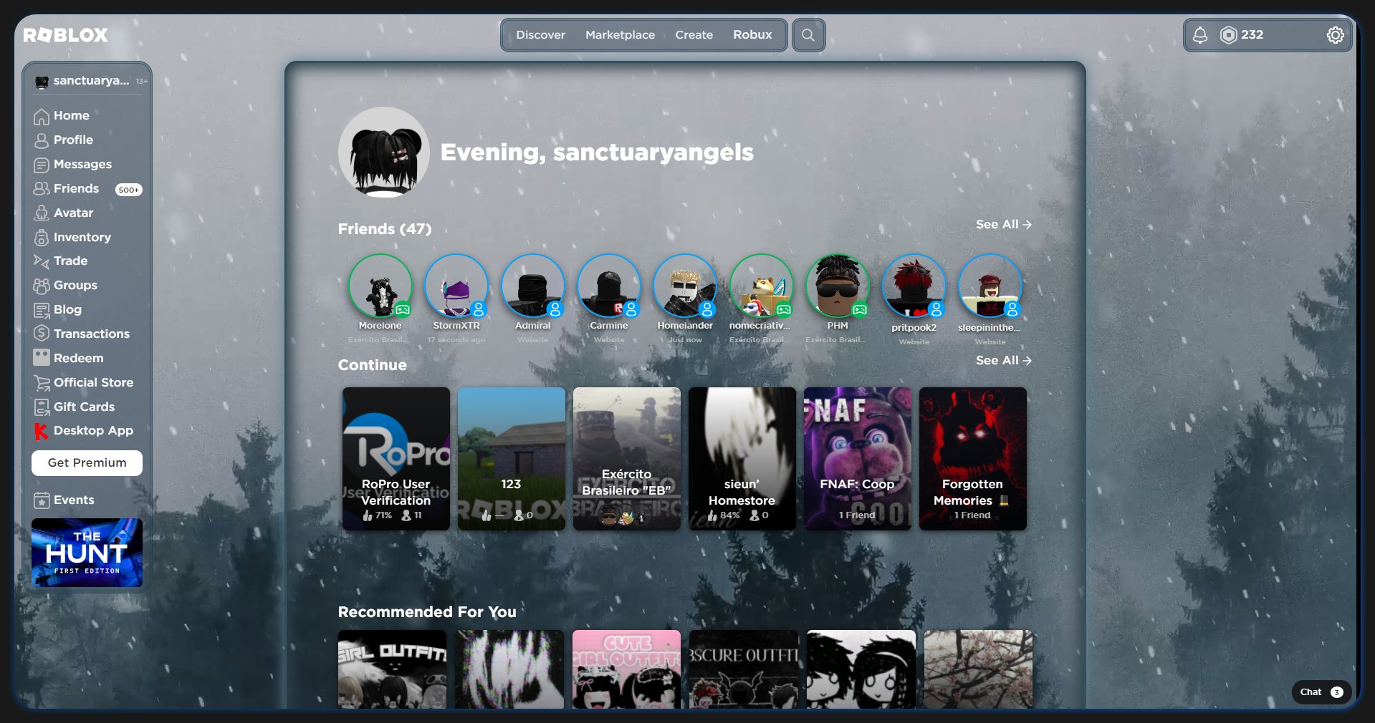Open the FNAF: Coop game thumbnail

click(x=857, y=458)
